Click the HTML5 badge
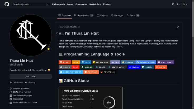The width and height of the screenshot is (194, 109). pos(65,62)
